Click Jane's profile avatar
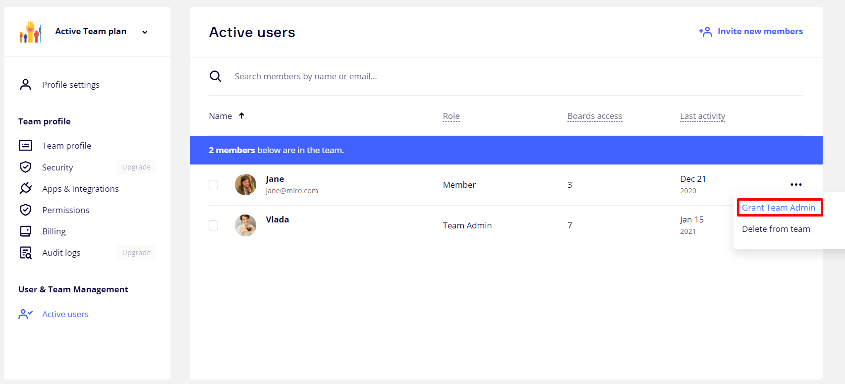This screenshot has height=384, width=845. (245, 185)
